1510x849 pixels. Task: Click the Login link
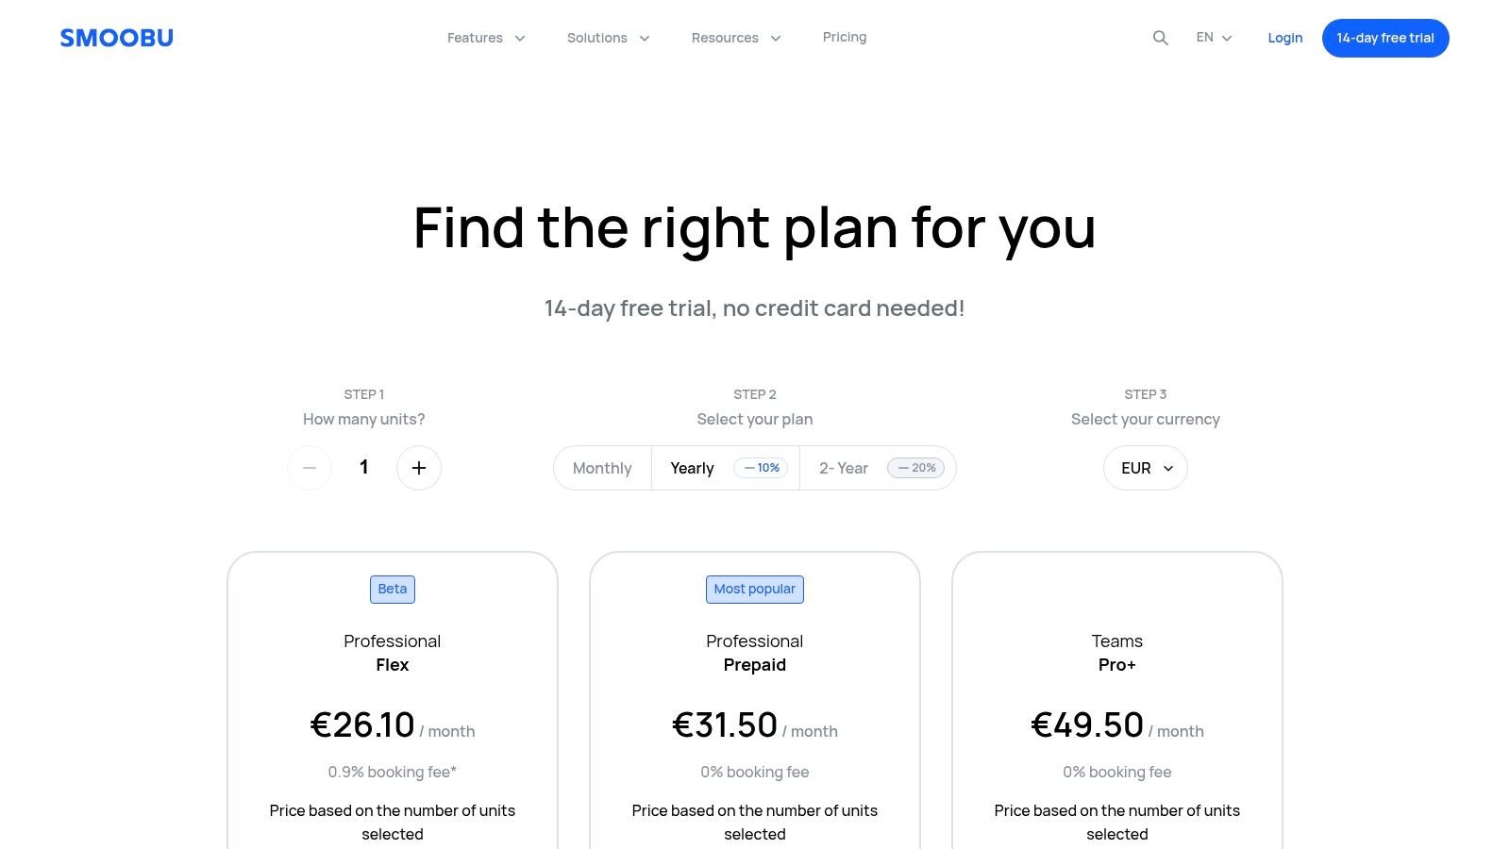click(x=1285, y=38)
